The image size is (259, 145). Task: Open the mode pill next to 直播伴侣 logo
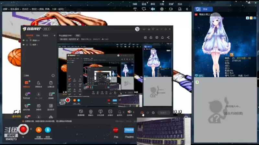pyautogui.click(x=46, y=29)
